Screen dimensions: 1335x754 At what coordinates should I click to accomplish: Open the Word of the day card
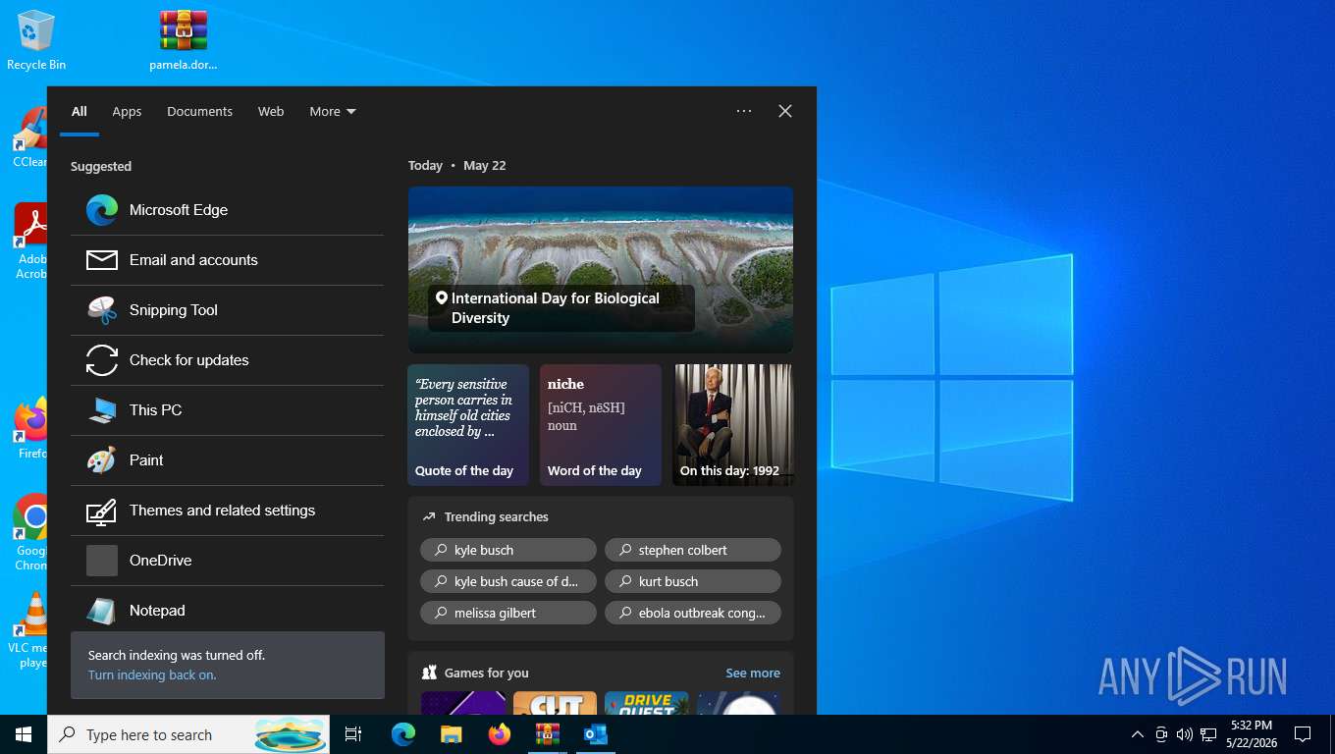(x=601, y=425)
